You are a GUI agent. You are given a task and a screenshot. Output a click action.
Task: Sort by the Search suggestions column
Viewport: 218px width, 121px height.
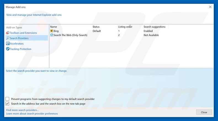click(x=155, y=27)
